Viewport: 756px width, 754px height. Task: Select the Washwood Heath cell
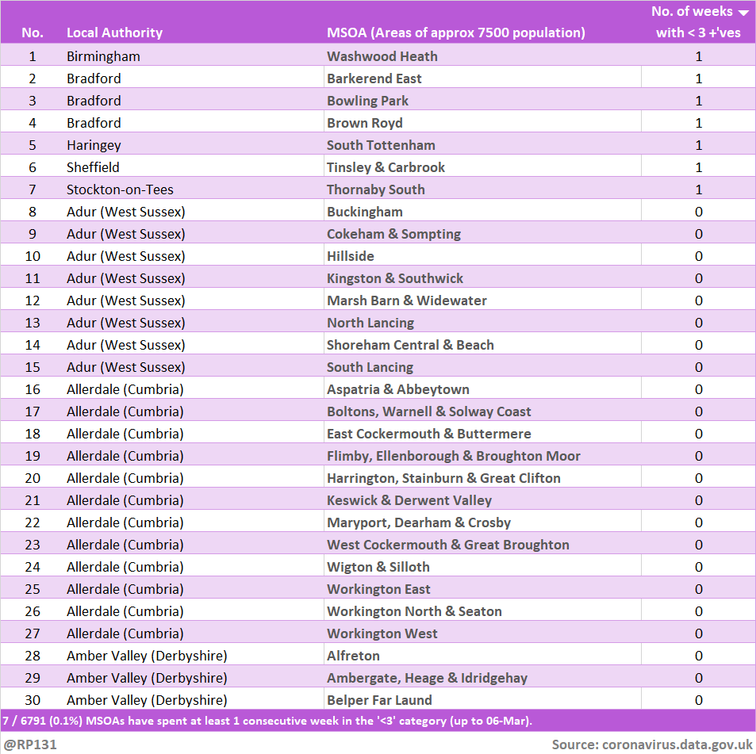click(382, 56)
